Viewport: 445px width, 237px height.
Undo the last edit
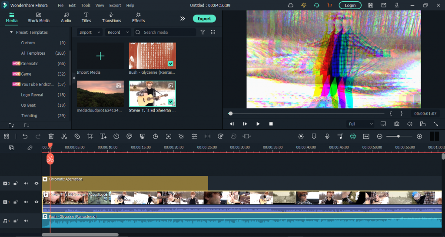[25, 136]
